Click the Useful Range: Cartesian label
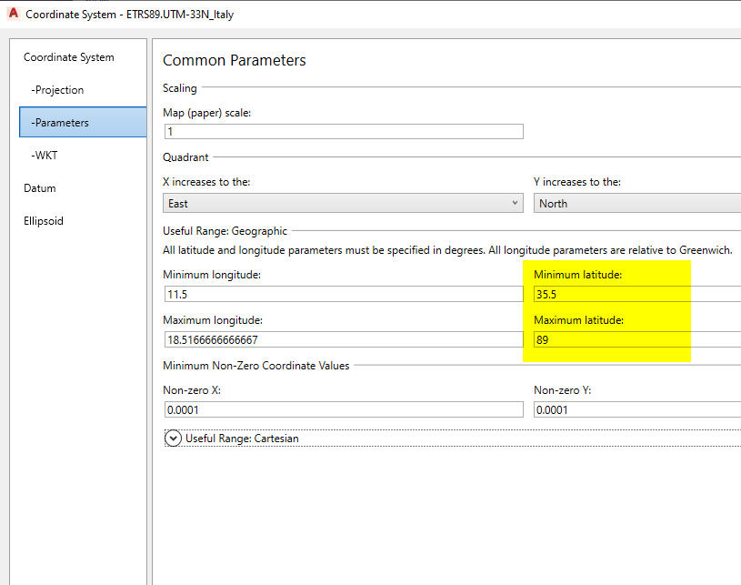Screen dimensions: 741x585 click(x=242, y=439)
